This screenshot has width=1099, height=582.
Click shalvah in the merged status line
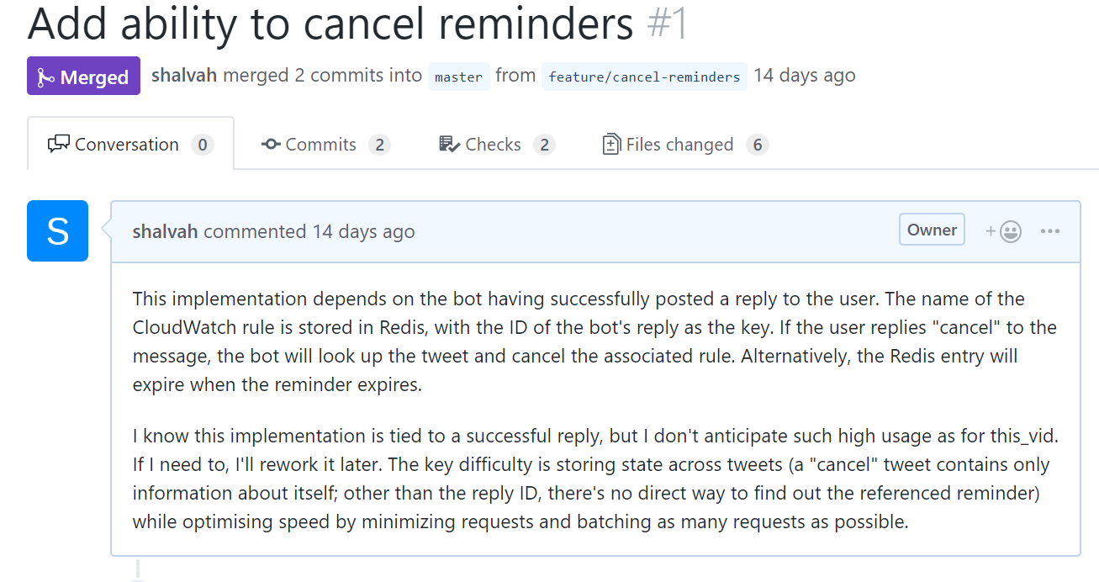[x=184, y=75]
